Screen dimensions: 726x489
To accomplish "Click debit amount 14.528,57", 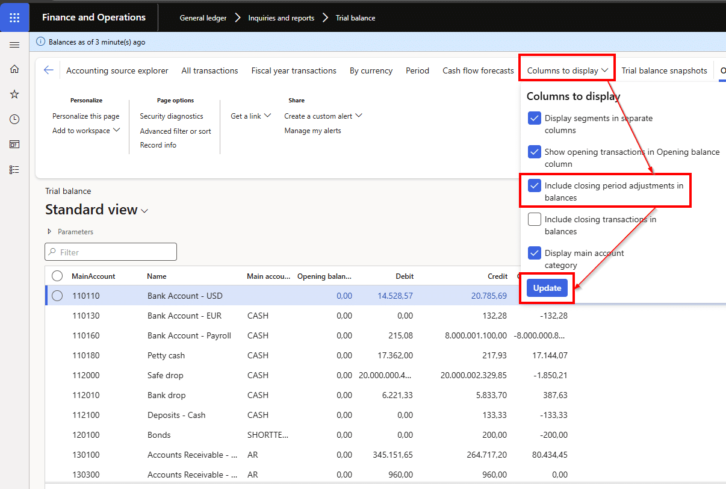I will (x=395, y=296).
